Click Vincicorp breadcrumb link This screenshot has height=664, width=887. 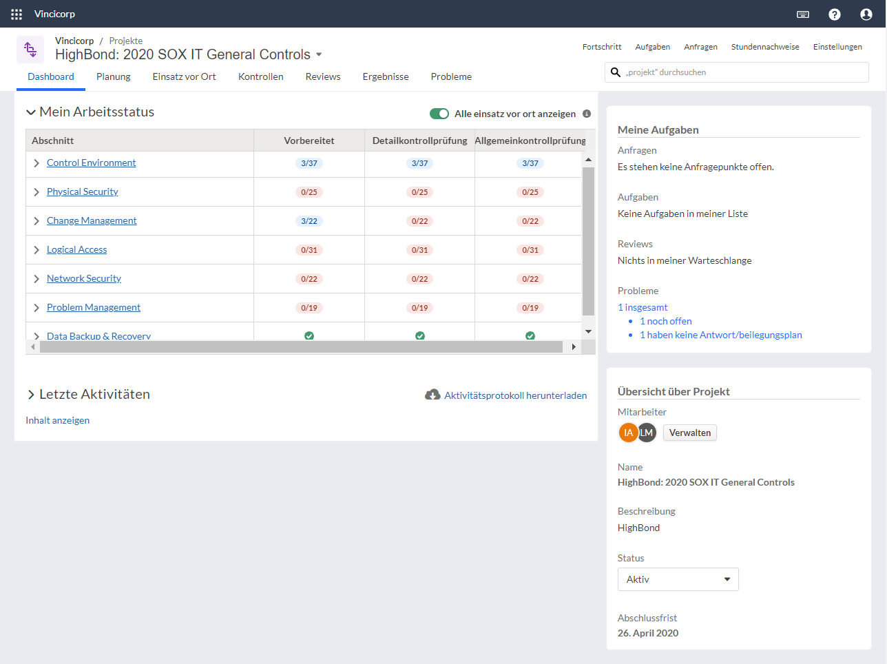click(x=74, y=41)
